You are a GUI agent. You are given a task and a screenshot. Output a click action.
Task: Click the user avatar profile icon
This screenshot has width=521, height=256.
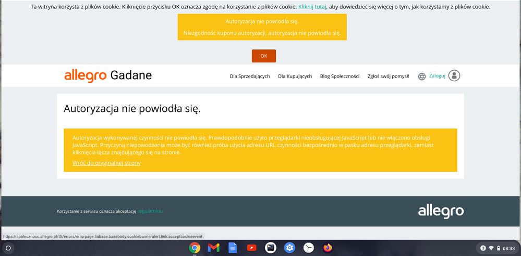click(x=454, y=76)
